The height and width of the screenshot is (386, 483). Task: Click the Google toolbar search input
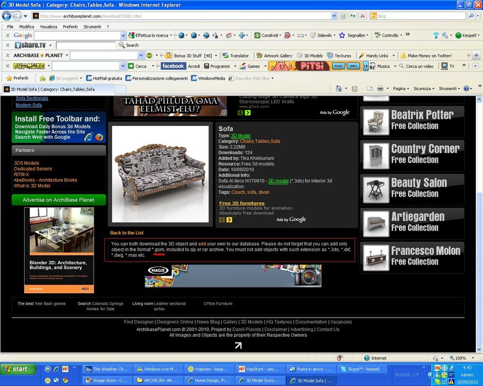[x=77, y=35]
